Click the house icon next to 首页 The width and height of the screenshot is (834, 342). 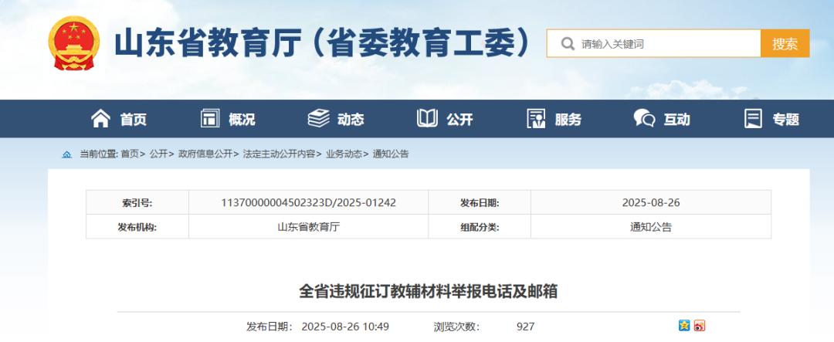(x=101, y=118)
